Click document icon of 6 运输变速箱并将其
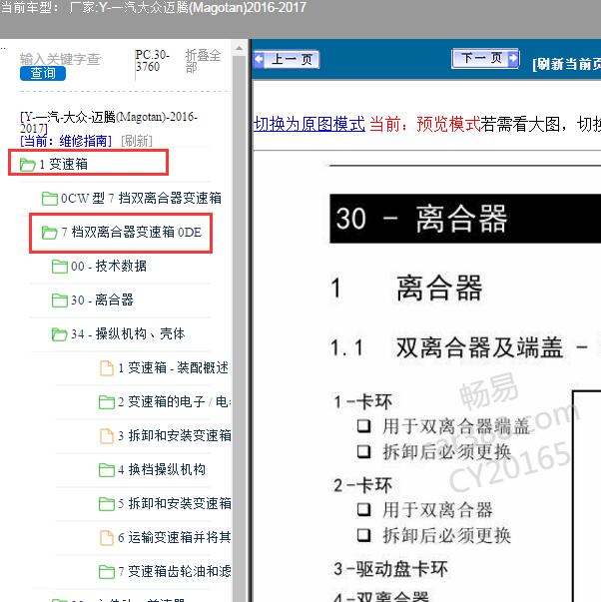This screenshot has width=601, height=602. click(107, 537)
